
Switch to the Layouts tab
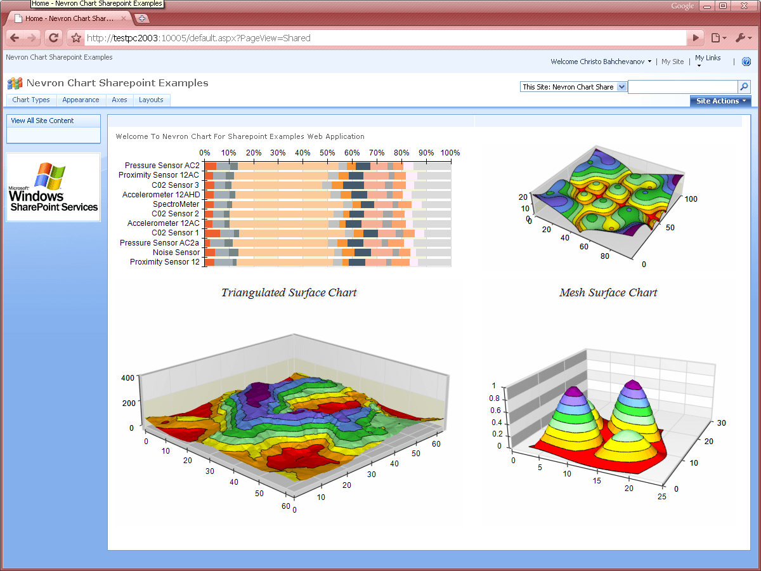coord(151,100)
